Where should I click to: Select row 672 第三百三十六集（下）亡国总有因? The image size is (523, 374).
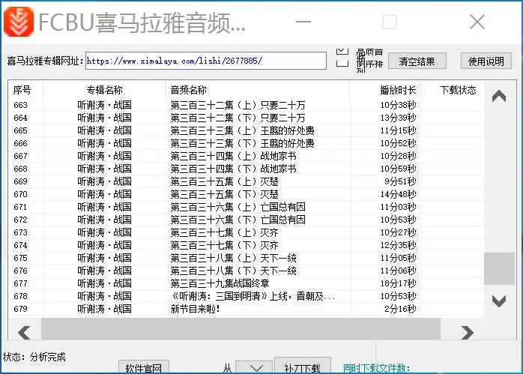[247, 220]
